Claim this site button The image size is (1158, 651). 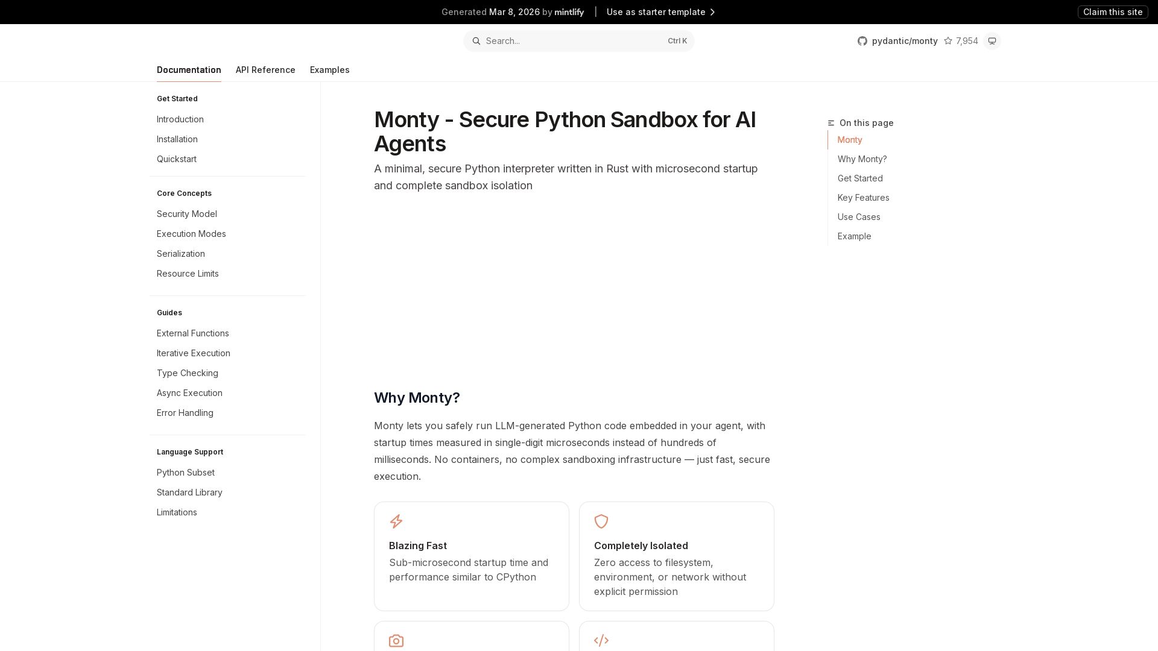(1113, 12)
